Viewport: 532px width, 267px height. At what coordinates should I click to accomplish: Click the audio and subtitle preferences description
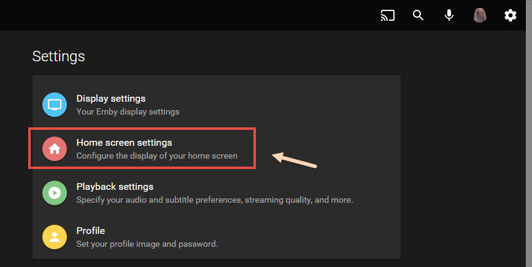(x=214, y=200)
